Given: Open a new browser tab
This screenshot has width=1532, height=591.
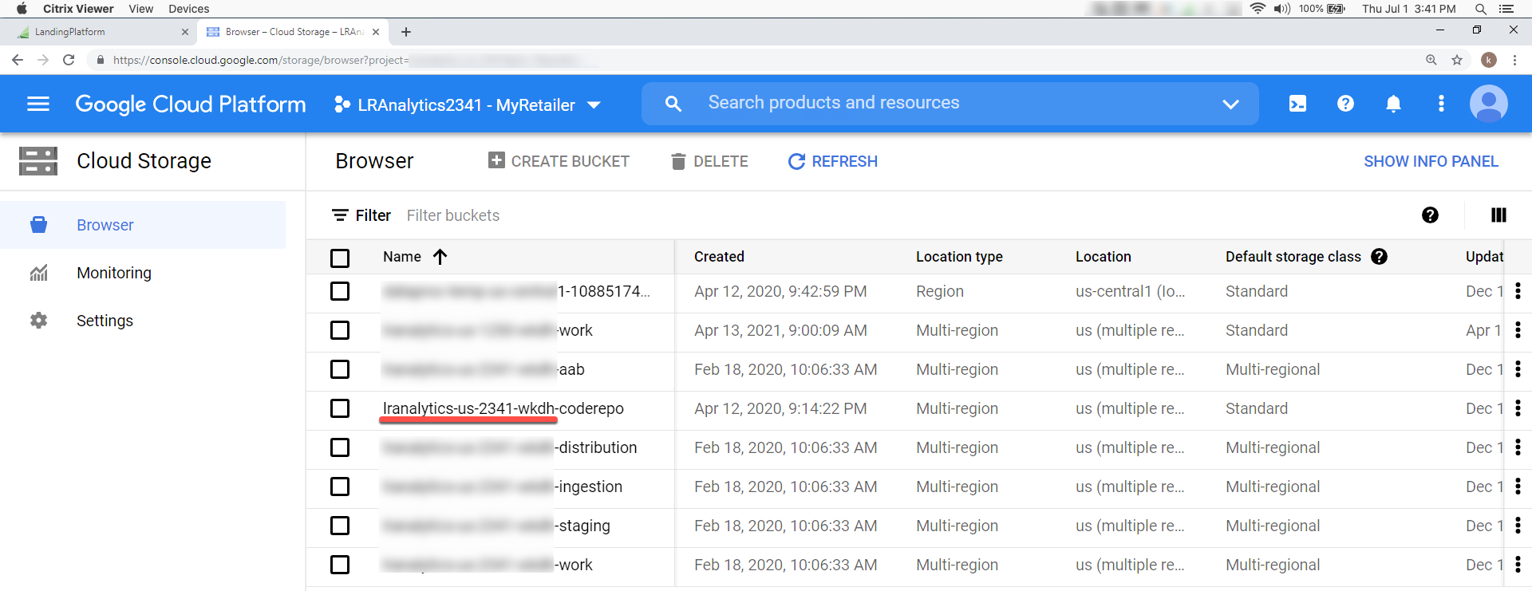Looking at the screenshot, I should 406,32.
